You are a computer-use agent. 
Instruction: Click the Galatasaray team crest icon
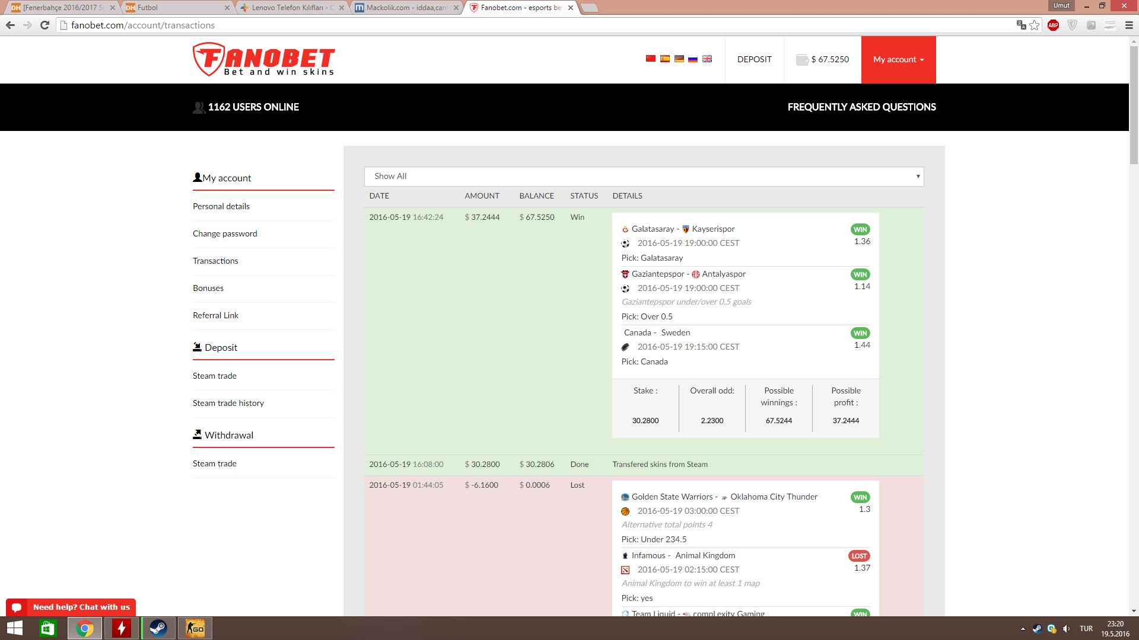tap(625, 229)
